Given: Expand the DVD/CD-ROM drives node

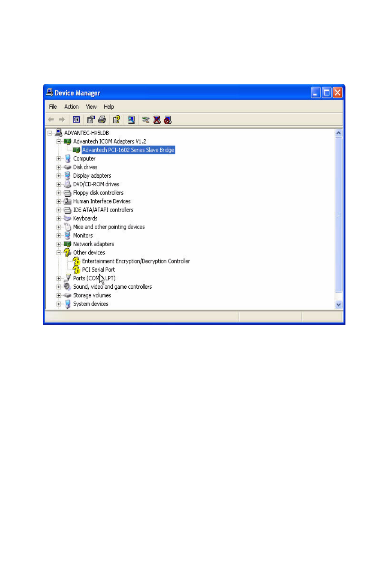Looking at the screenshot, I should pos(59,185).
